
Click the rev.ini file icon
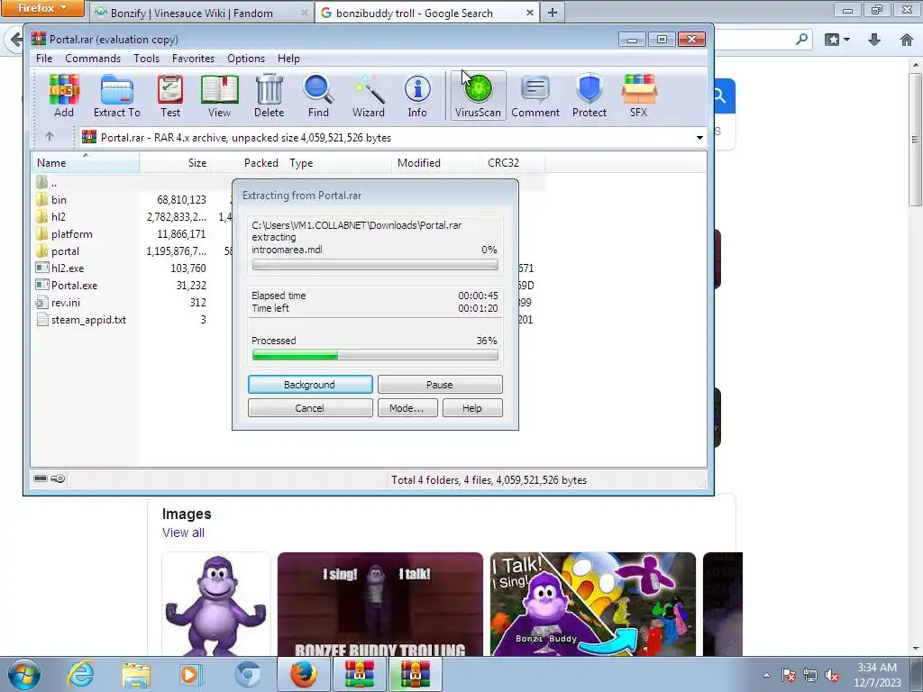click(x=41, y=303)
